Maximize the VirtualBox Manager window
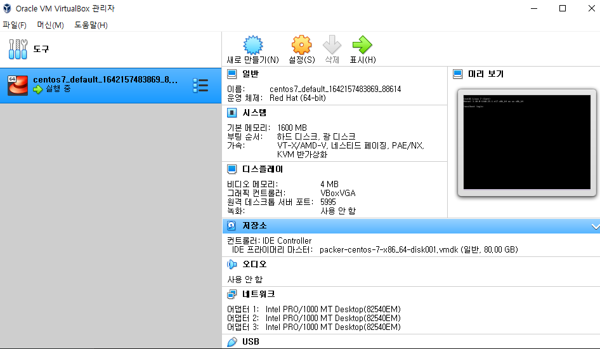 coord(563,8)
